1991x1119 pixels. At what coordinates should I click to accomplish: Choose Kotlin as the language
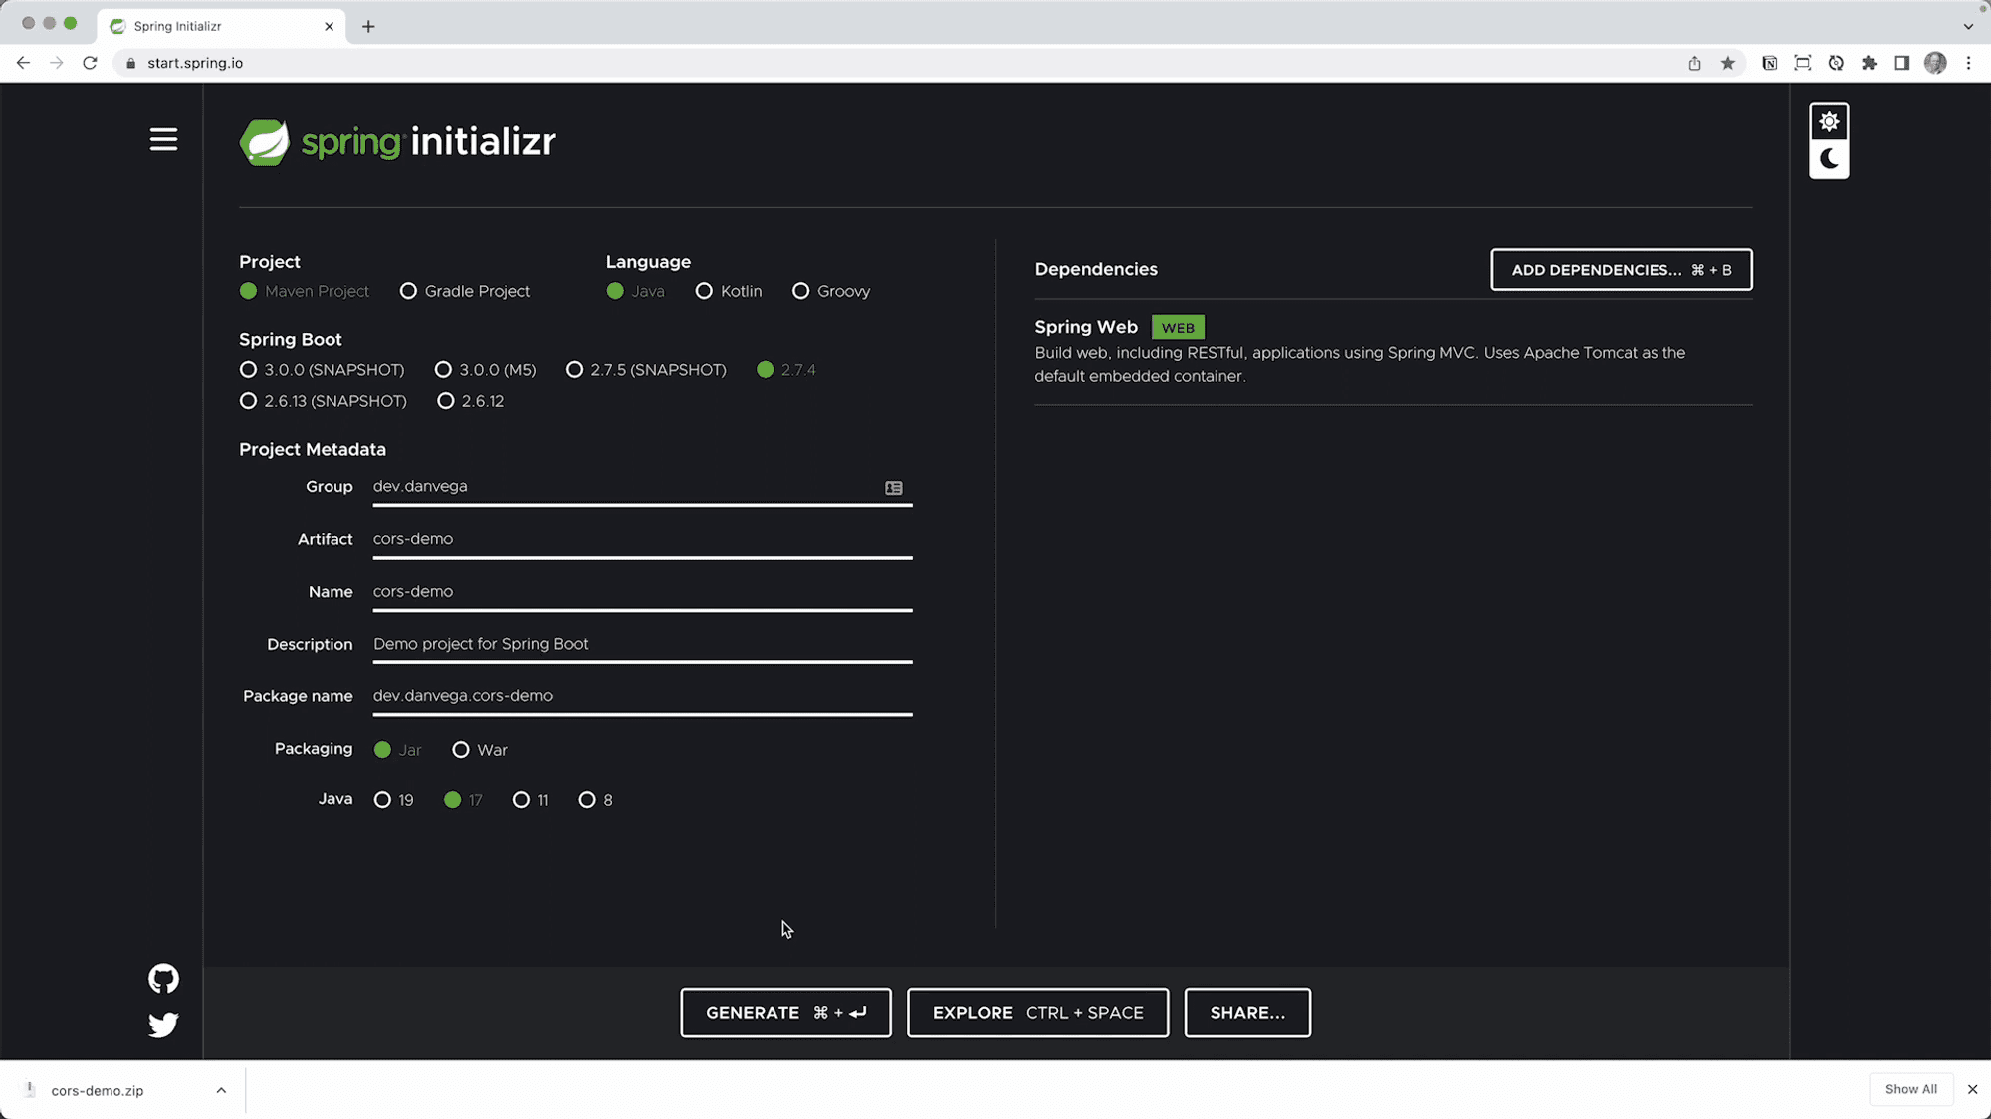tap(704, 291)
